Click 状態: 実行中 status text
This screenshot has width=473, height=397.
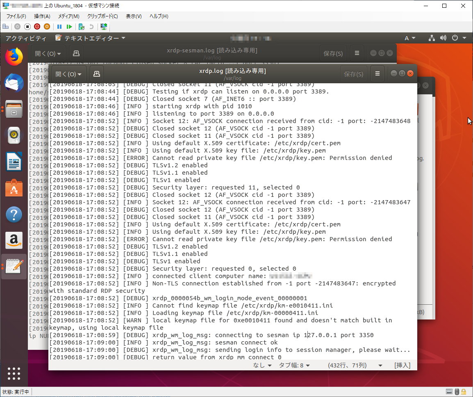click(x=16, y=392)
